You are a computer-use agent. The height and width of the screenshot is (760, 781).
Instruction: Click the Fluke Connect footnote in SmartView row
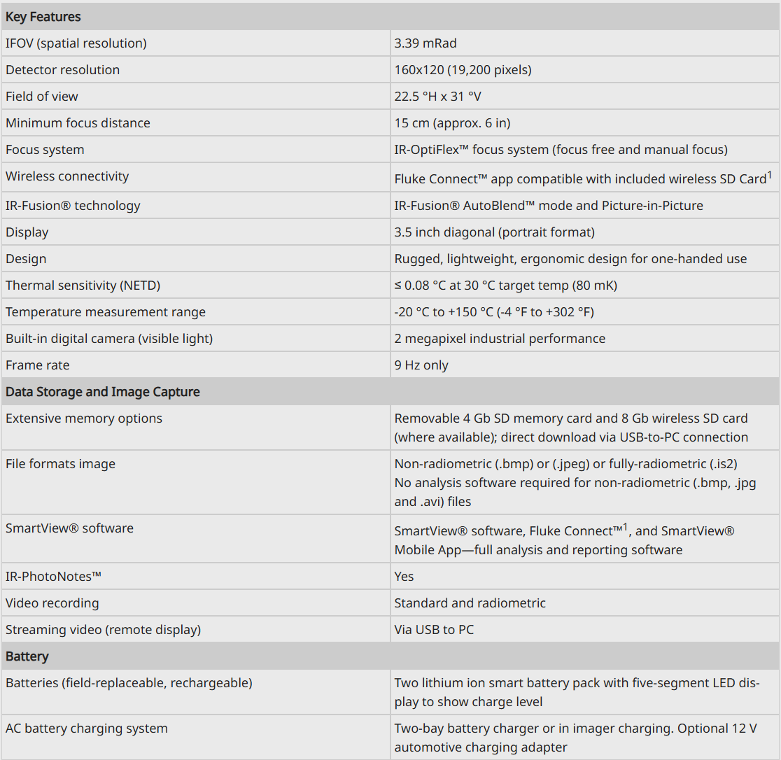click(x=626, y=528)
